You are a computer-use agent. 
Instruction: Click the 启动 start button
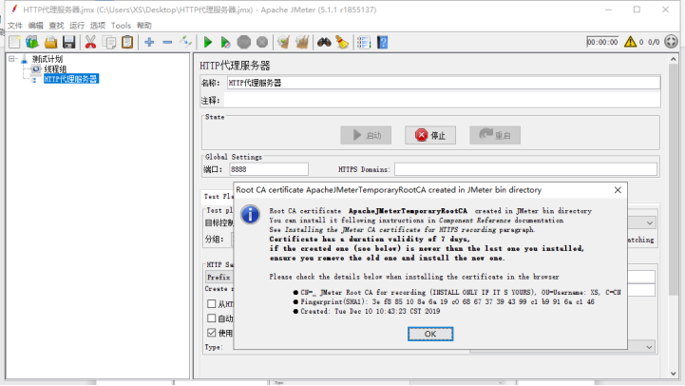click(366, 135)
